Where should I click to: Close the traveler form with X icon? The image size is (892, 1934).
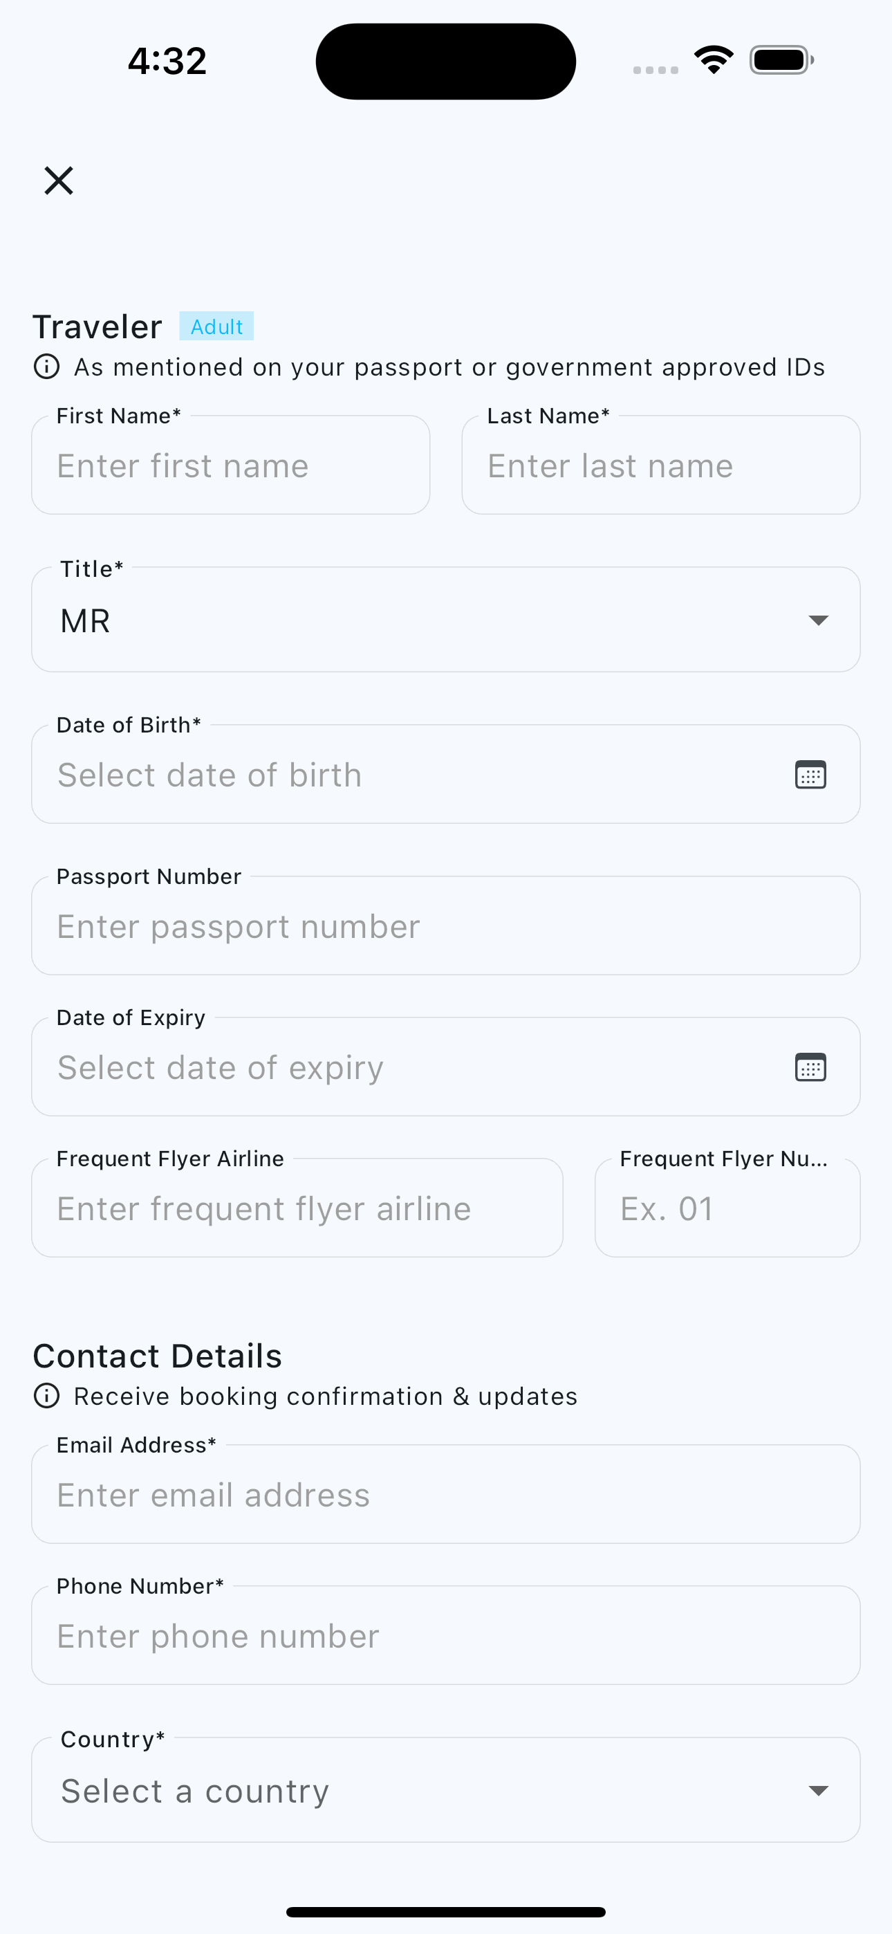(x=59, y=181)
